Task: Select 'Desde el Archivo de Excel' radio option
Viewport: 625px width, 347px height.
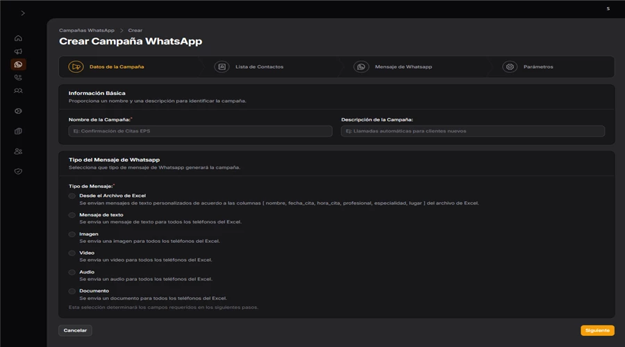Action: coord(72,196)
